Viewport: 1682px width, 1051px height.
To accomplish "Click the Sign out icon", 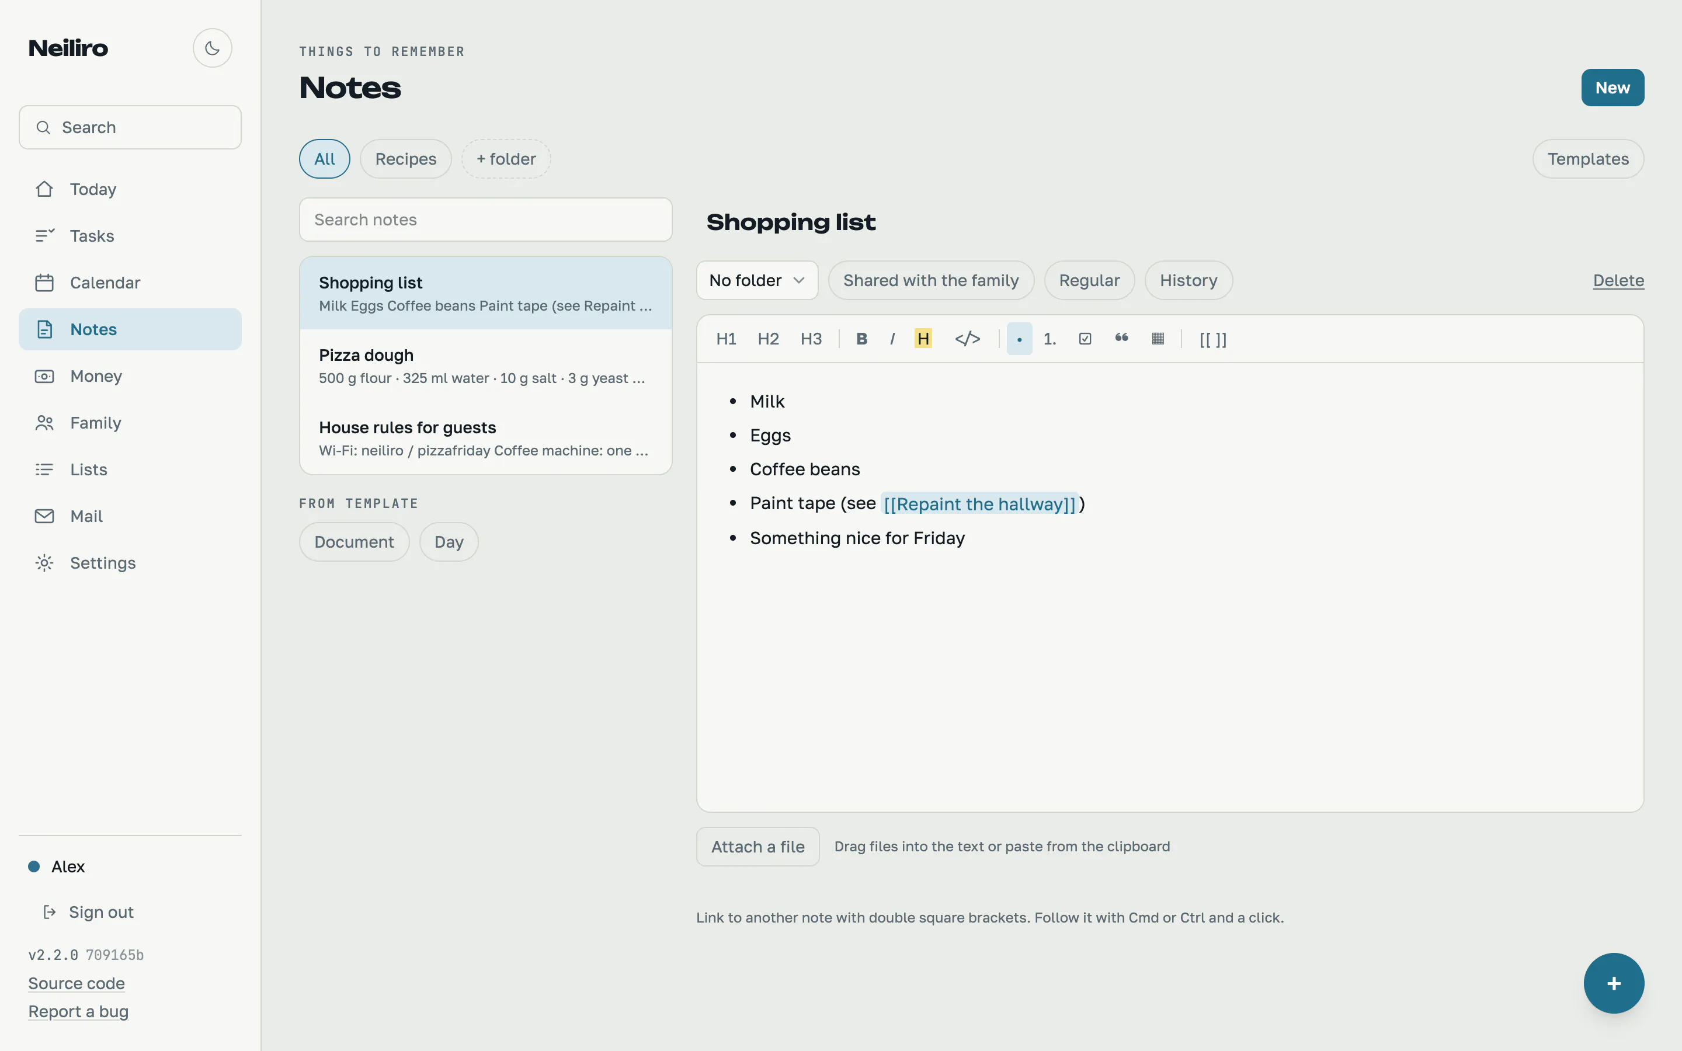I will tap(49, 912).
